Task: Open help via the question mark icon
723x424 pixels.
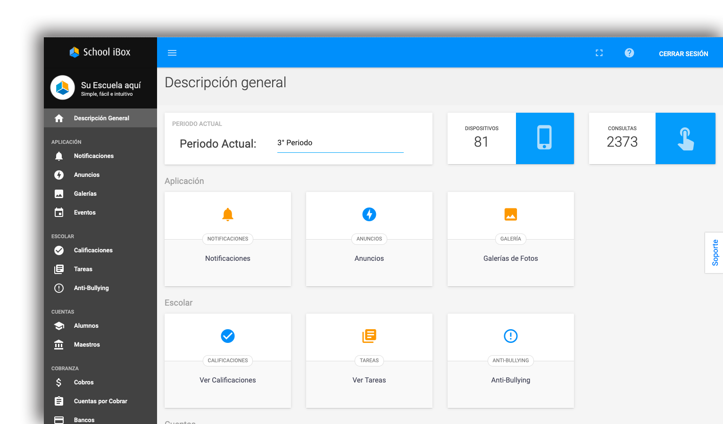Action: (629, 53)
